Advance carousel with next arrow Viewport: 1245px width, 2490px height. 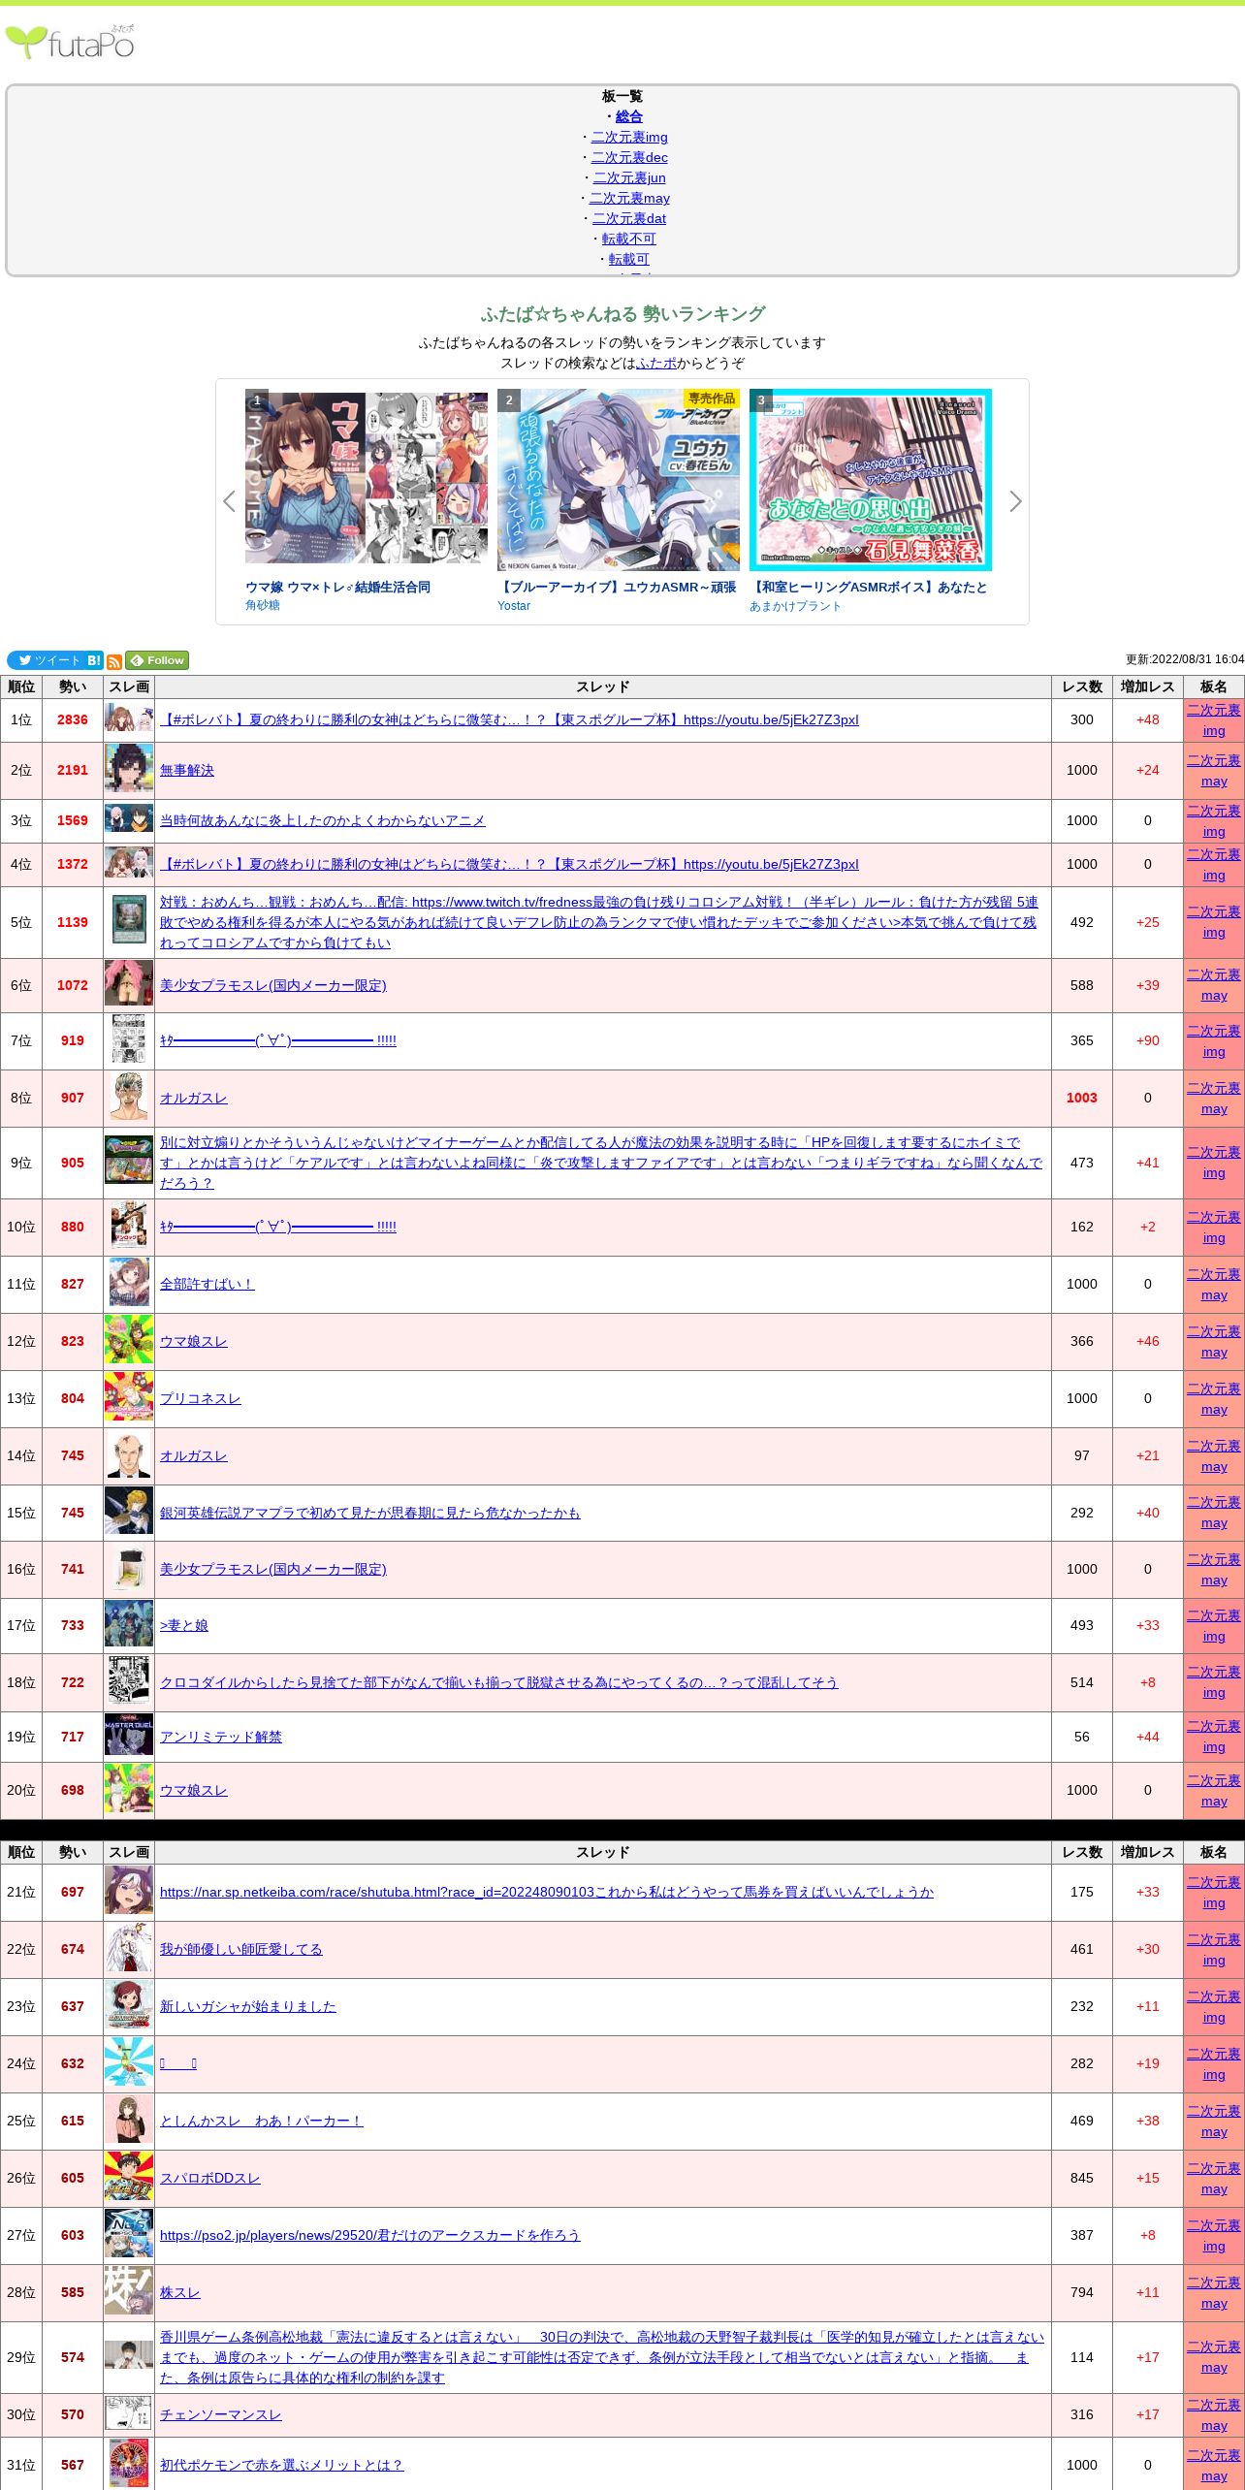click(x=1015, y=501)
